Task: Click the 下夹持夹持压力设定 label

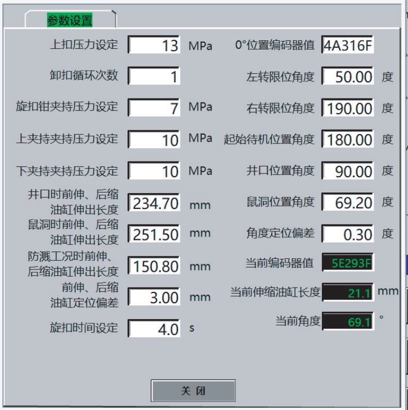Action: (x=67, y=171)
